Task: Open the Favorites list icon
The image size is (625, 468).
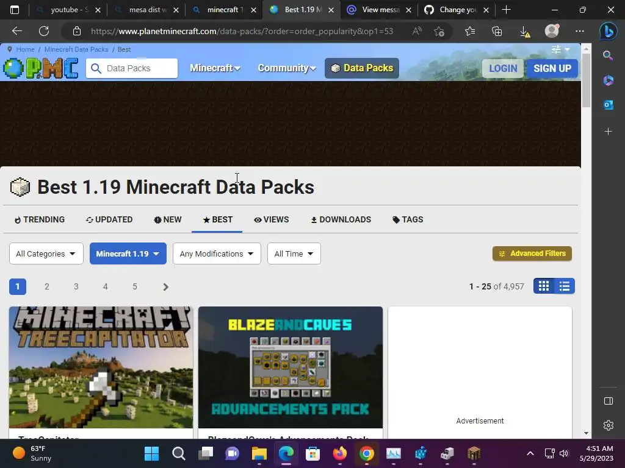Action: click(470, 31)
